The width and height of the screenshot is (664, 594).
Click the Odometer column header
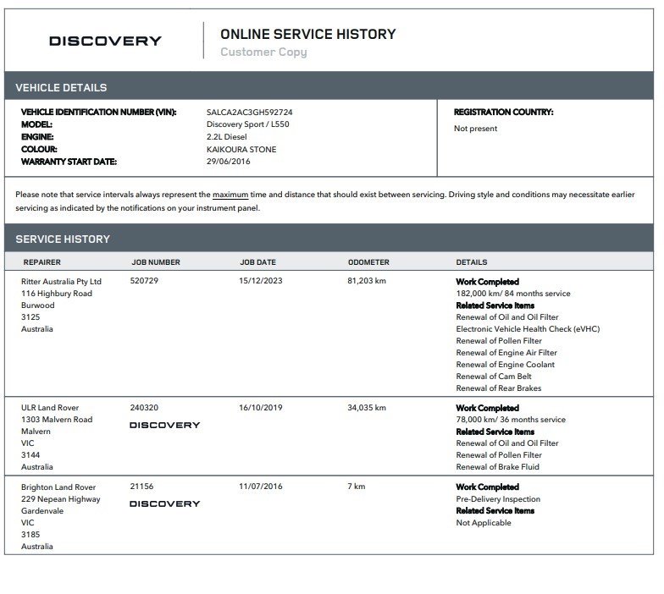pos(368,262)
